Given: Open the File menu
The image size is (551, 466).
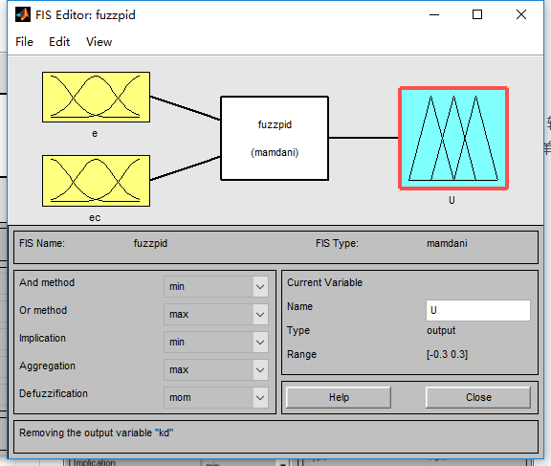Looking at the screenshot, I should tap(24, 42).
